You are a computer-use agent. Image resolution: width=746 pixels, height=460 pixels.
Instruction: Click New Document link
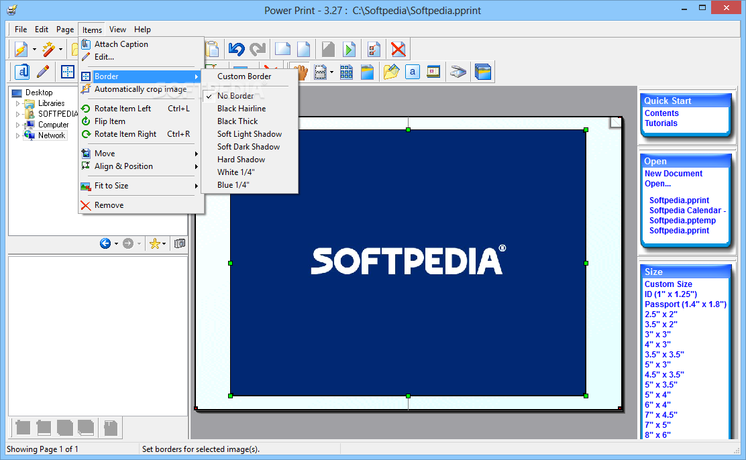click(673, 174)
